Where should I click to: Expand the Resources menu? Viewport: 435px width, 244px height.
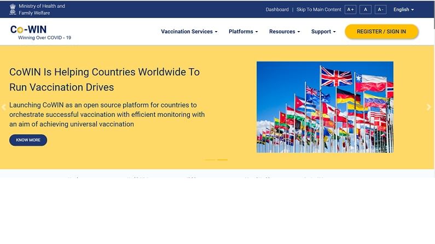[x=285, y=32]
